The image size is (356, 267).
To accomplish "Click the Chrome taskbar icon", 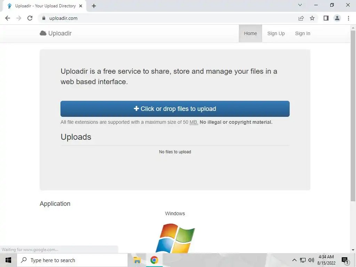I will (x=154, y=260).
